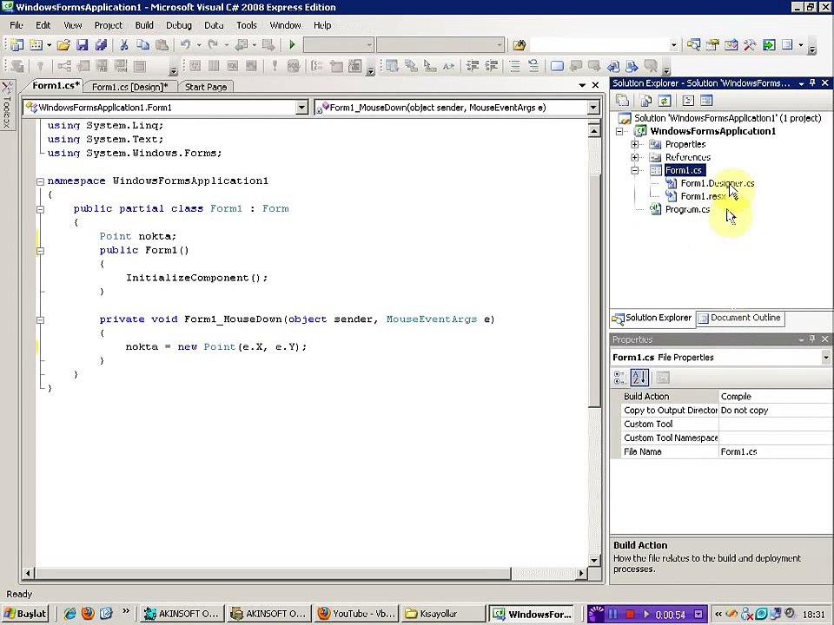Click Show All Files in Solution Explorer
This screenshot has width=834, height=625.
(x=645, y=101)
